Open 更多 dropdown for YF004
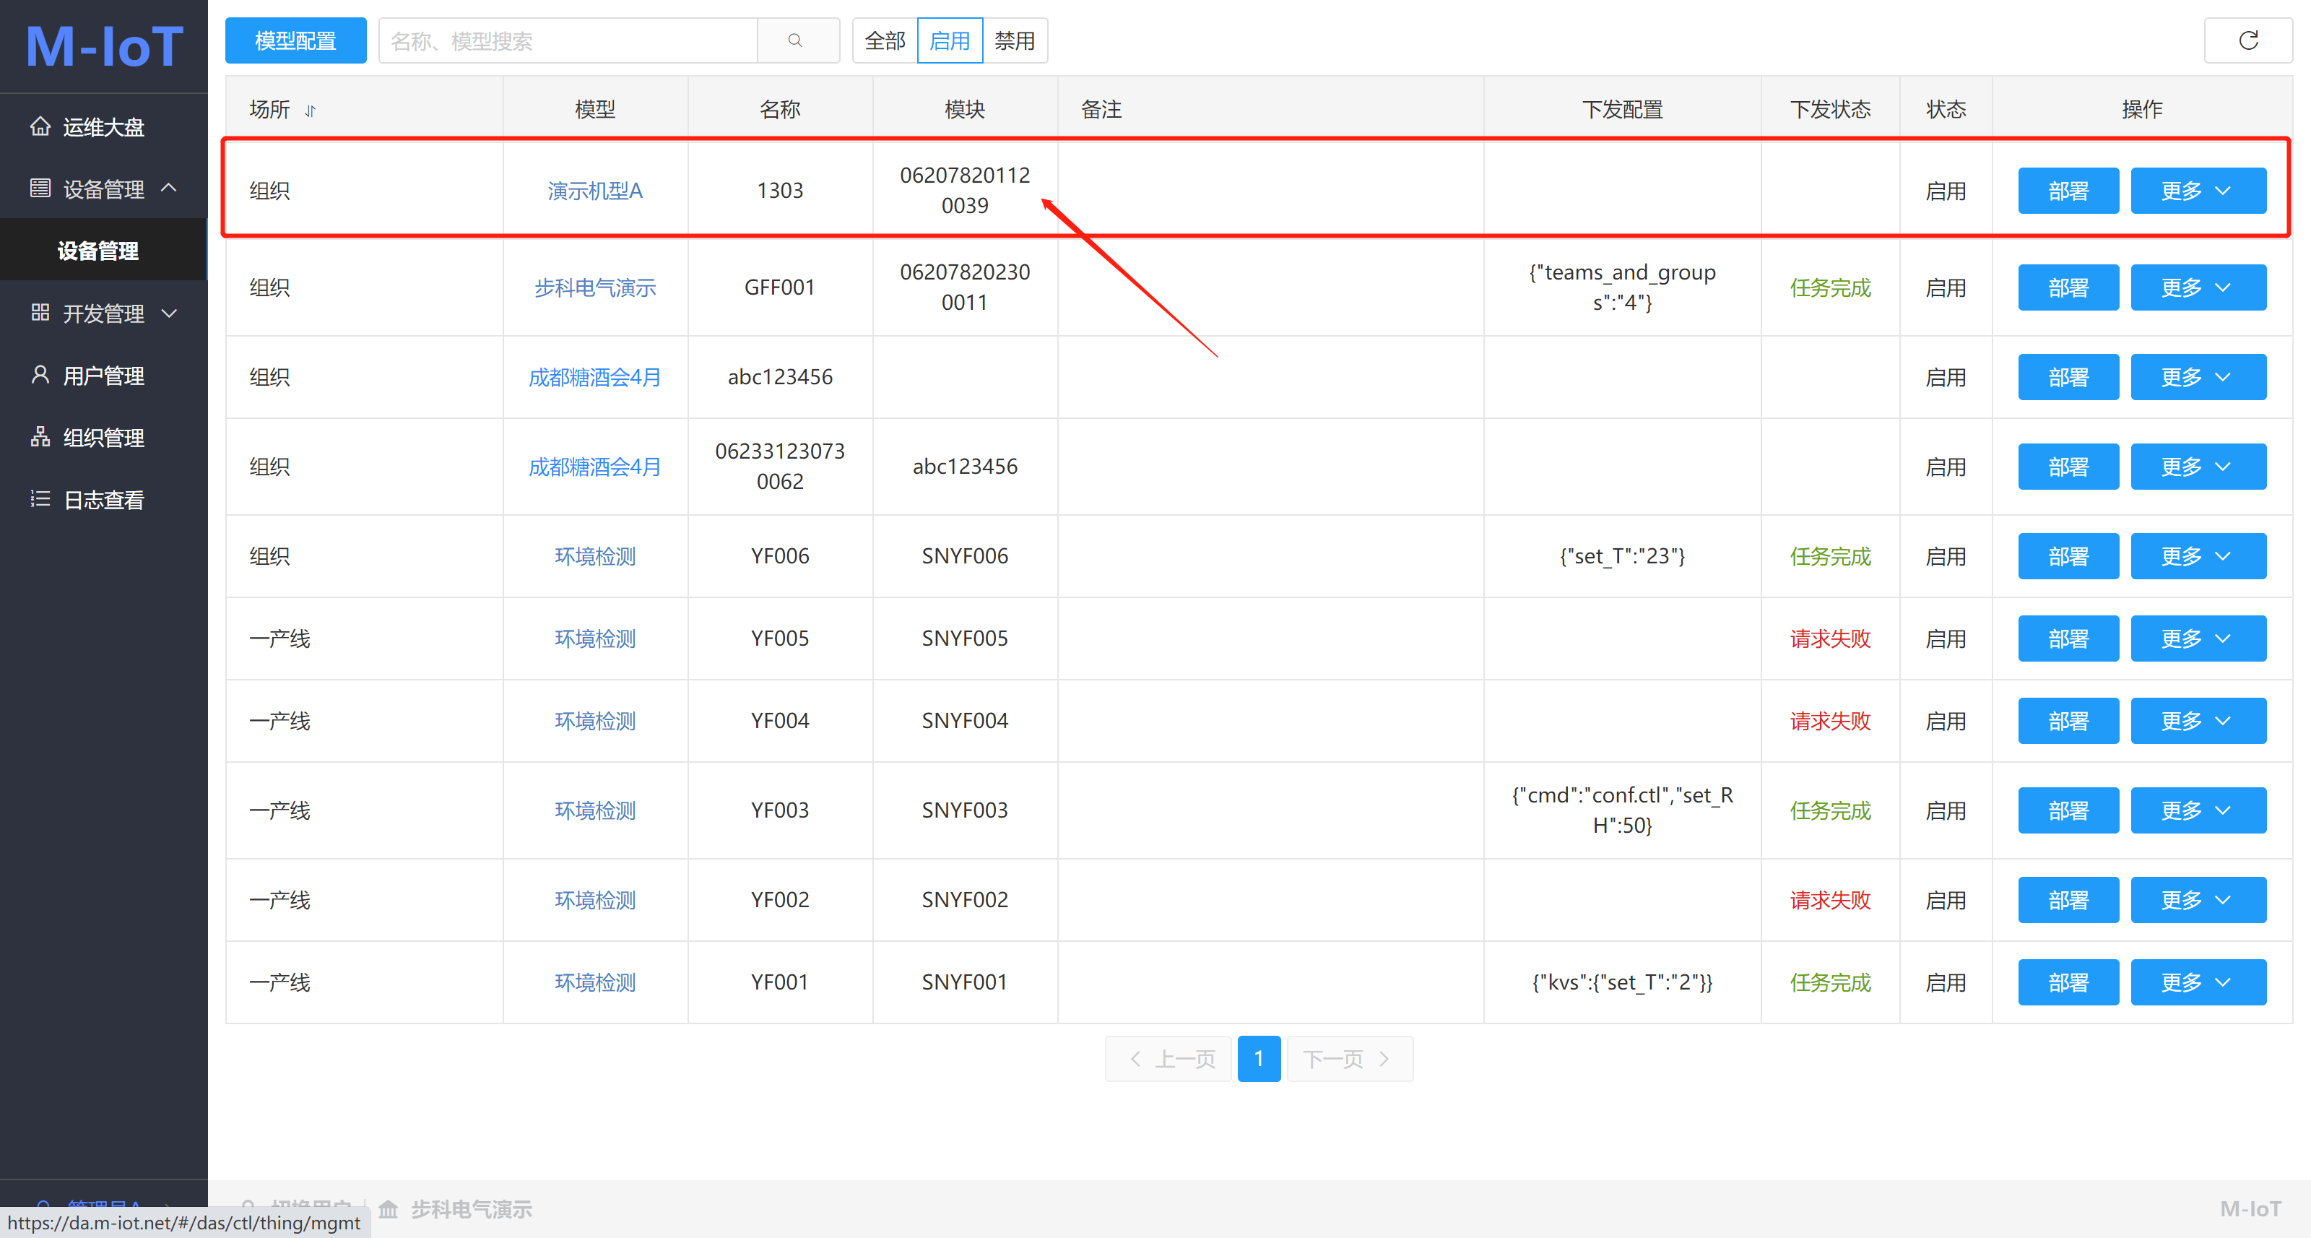Screen dimensions: 2311x1238 pyautogui.click(x=2198, y=720)
